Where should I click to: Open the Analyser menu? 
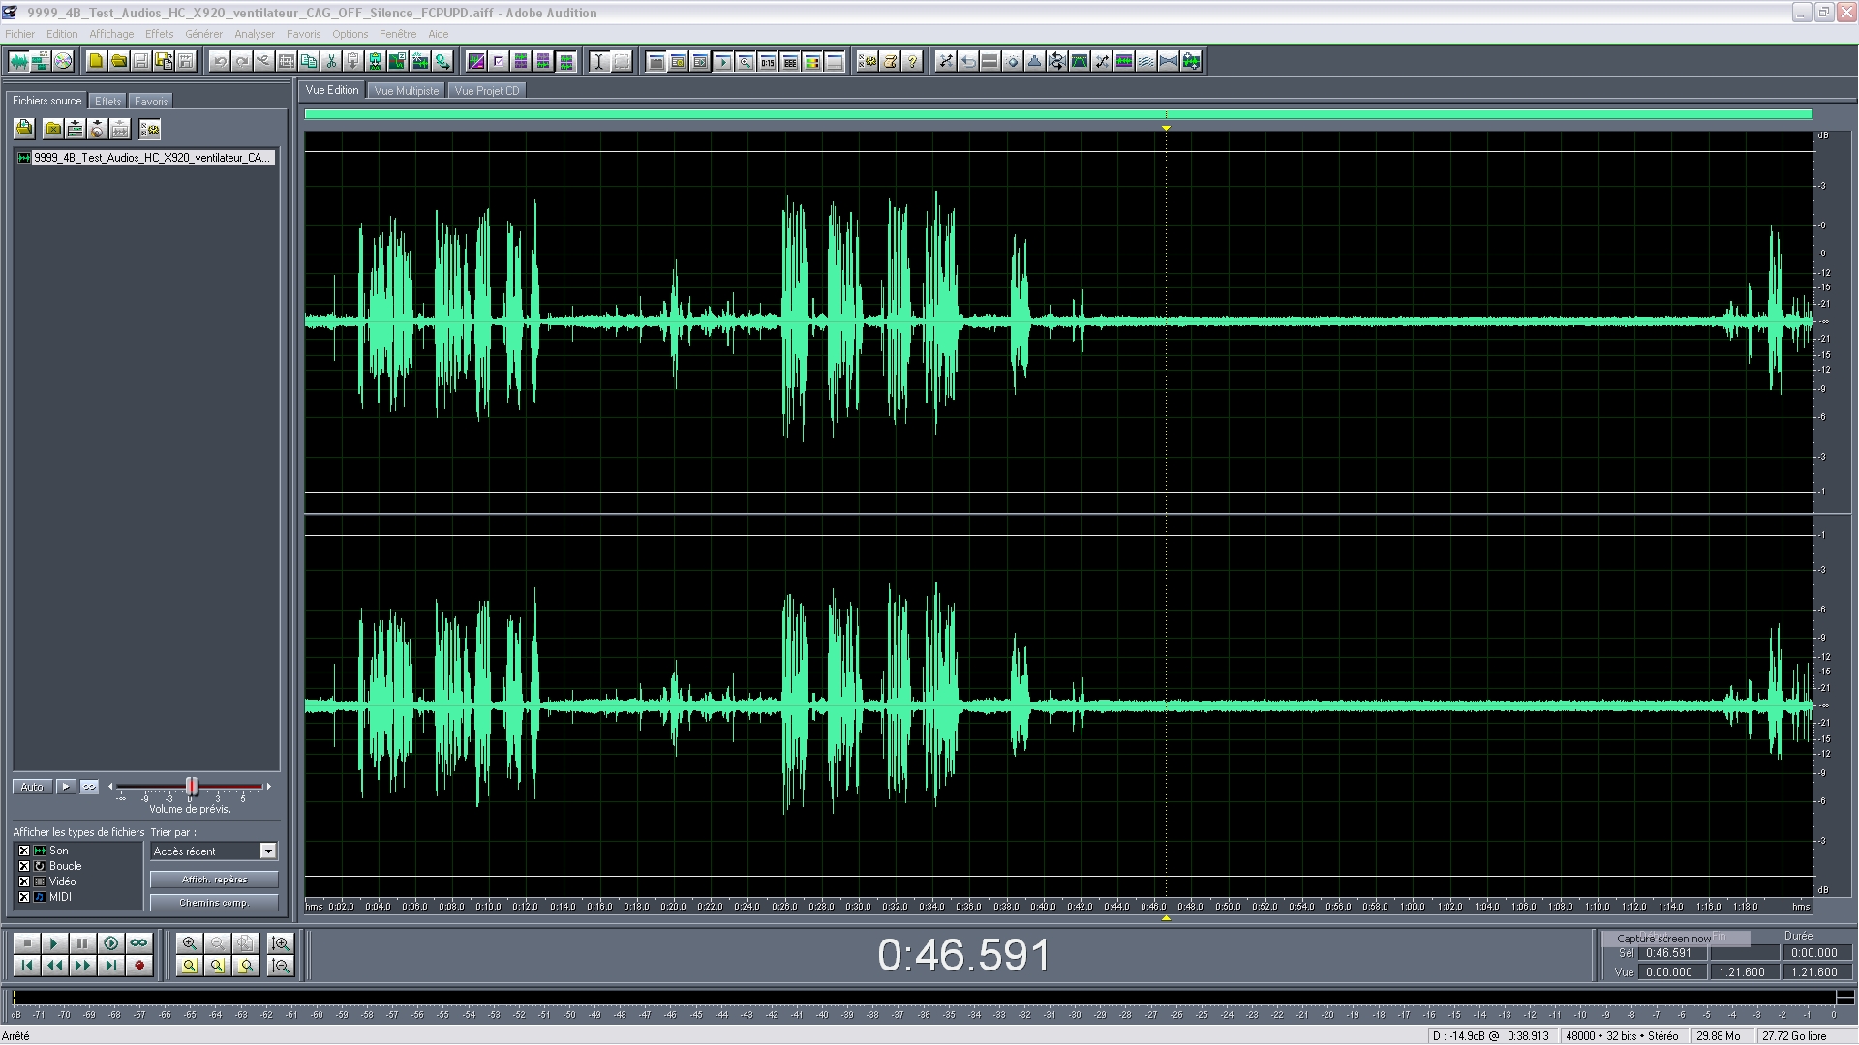coord(254,34)
